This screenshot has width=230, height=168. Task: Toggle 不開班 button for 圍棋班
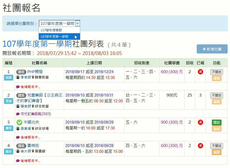pyautogui.click(x=217, y=146)
